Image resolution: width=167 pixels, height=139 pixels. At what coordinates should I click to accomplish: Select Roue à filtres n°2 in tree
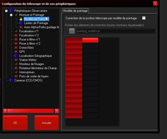point(30,44)
